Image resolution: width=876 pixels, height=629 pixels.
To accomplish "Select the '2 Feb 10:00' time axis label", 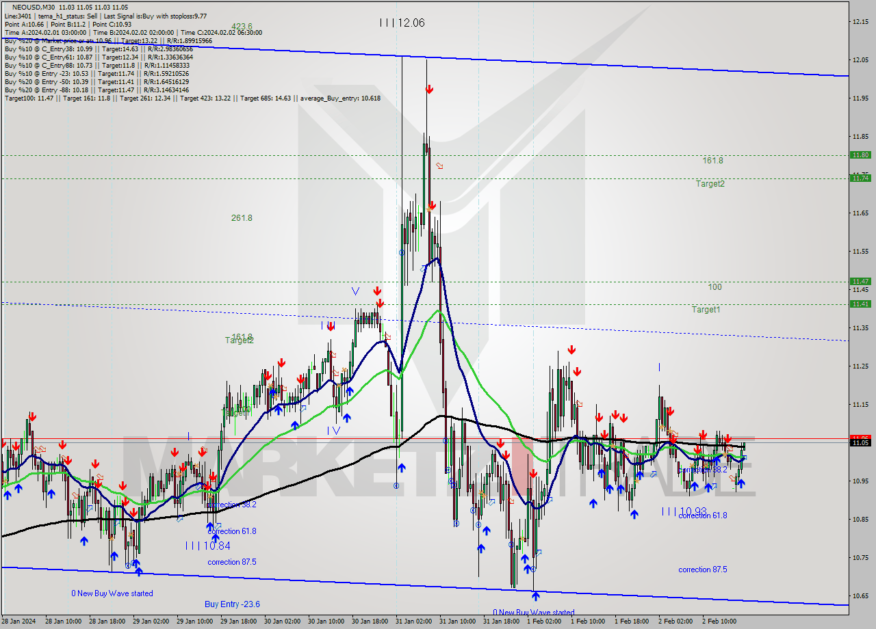I will coord(720,621).
